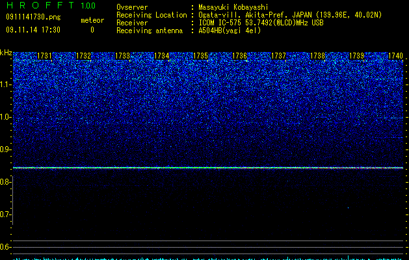Click the 1739 time marker
Viewport: 409px width, 260px height.
coord(356,56)
